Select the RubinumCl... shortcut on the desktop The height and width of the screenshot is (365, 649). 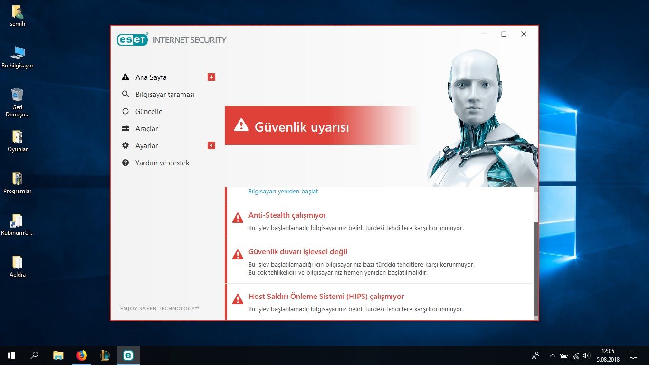tap(18, 225)
